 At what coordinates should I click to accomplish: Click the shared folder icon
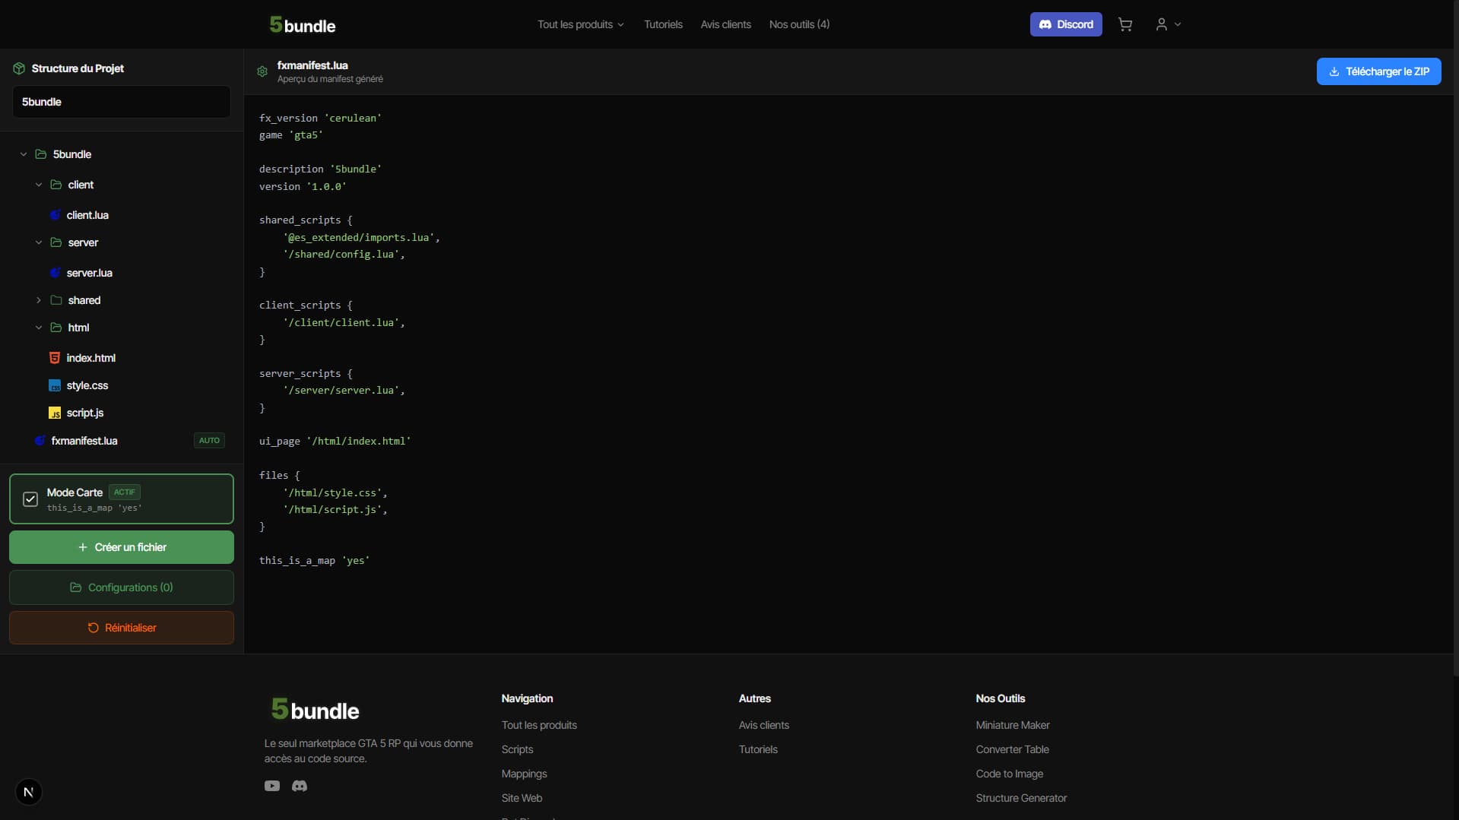coord(56,300)
